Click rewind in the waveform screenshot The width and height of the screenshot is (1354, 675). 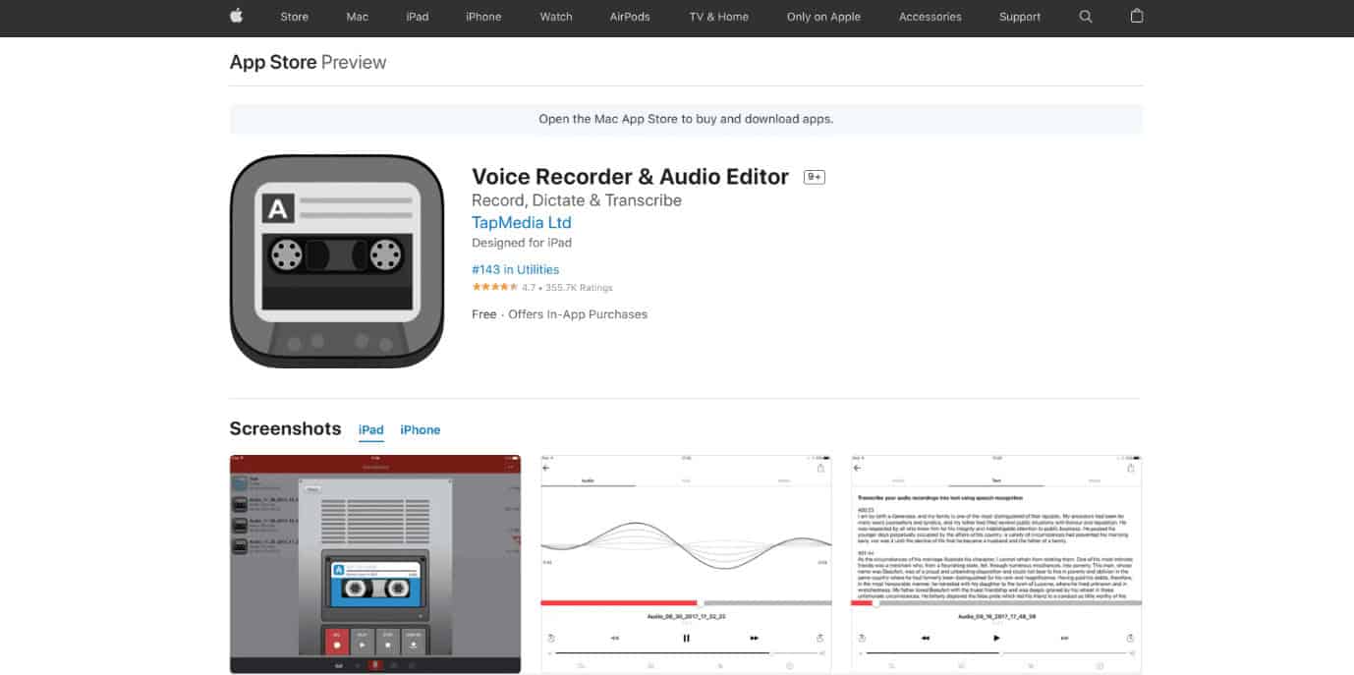615,638
